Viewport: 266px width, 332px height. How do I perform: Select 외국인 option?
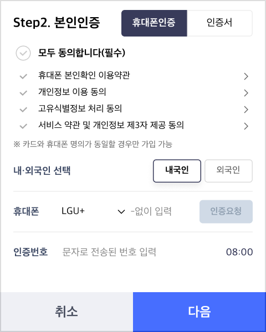point(228,171)
